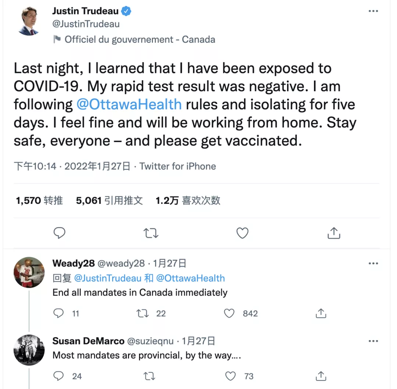Open more options menu for Susan DeMarco's reply
397x389 pixels.
tap(373, 341)
